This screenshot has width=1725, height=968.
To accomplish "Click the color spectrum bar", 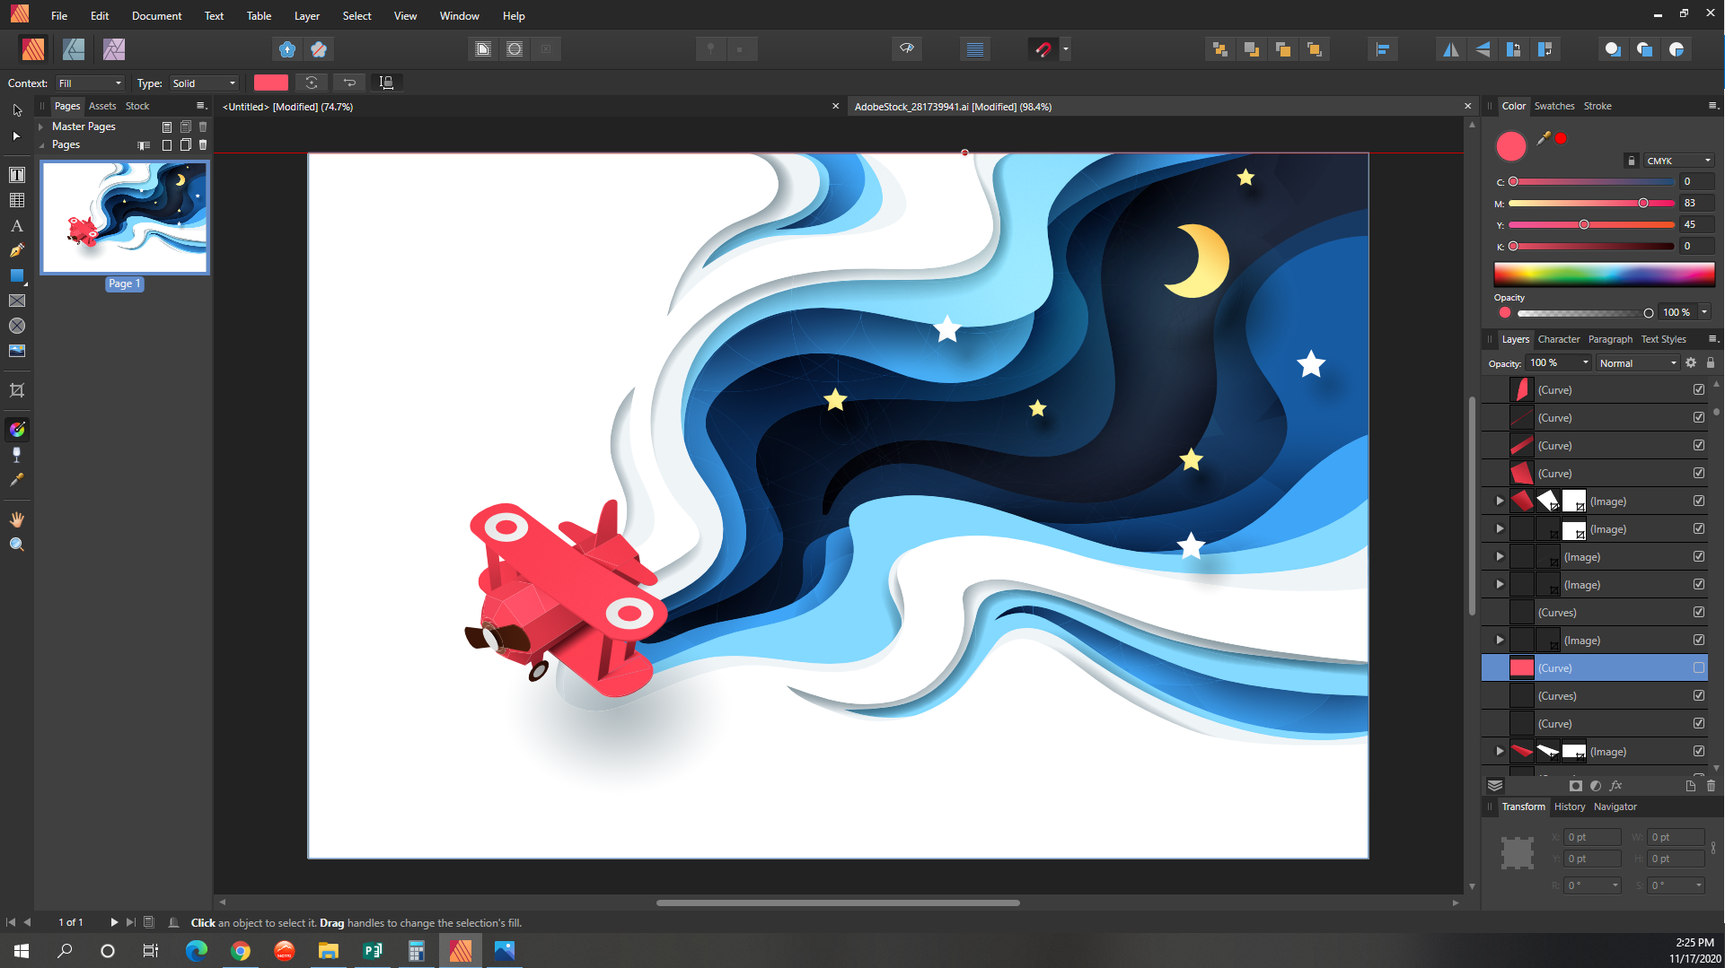I will (1604, 275).
